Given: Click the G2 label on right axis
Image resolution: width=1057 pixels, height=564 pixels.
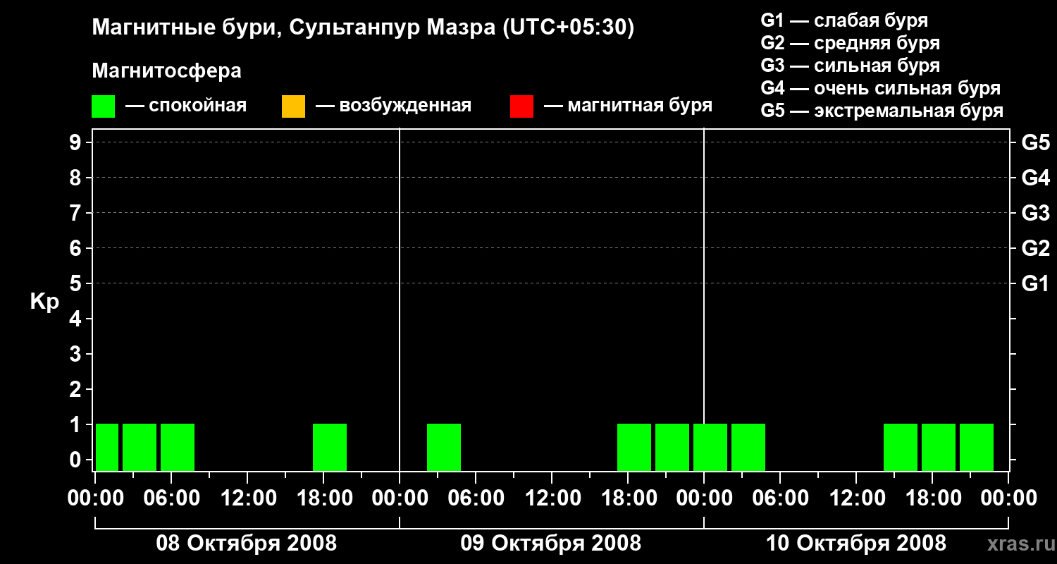Looking at the screenshot, I should point(1035,248).
